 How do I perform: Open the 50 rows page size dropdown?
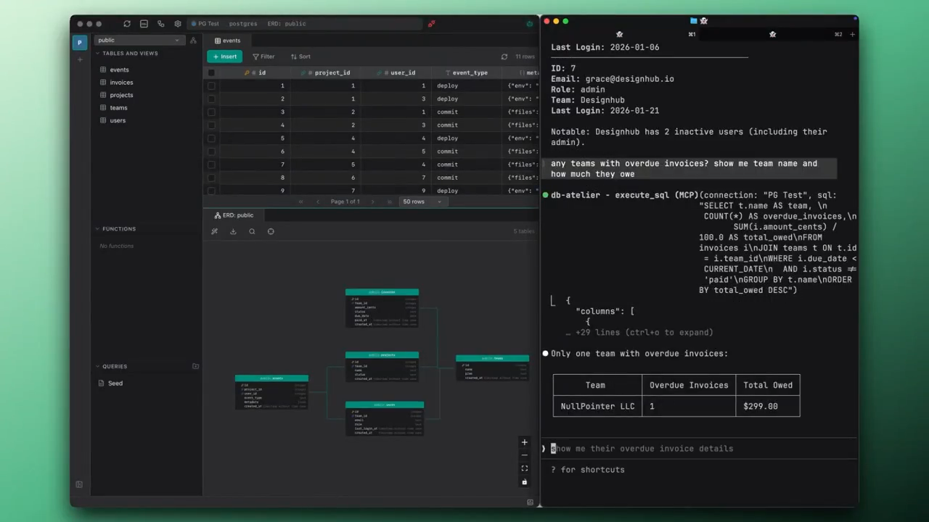pos(422,202)
